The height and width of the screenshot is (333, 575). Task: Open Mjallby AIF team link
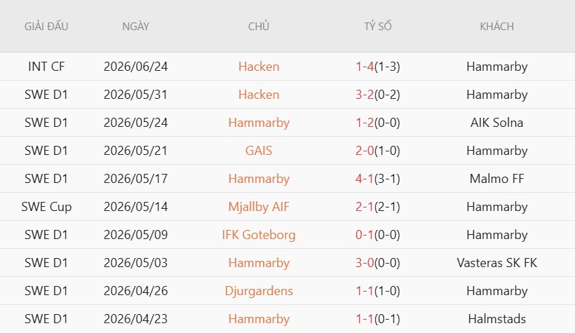259,207
